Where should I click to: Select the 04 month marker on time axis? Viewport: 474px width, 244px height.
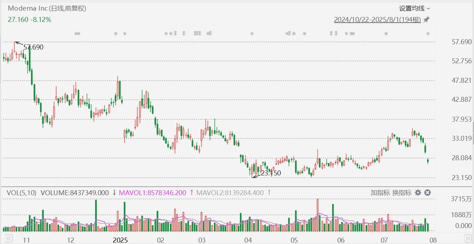[248, 240]
